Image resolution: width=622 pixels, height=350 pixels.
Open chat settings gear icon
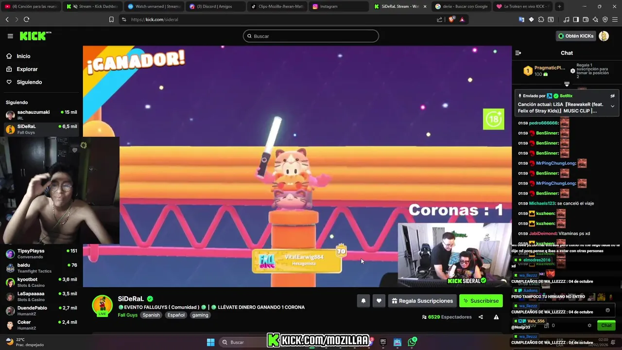coord(589,326)
